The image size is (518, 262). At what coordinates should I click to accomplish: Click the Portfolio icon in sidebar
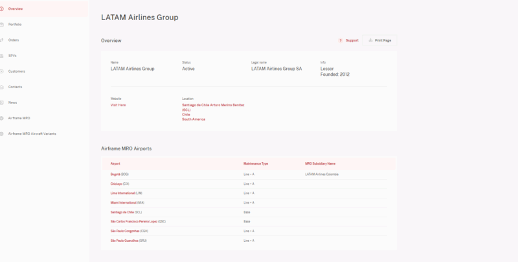[2, 24]
